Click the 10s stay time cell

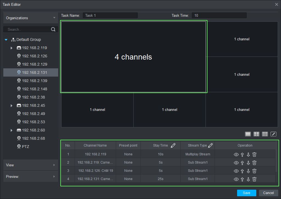point(161,154)
